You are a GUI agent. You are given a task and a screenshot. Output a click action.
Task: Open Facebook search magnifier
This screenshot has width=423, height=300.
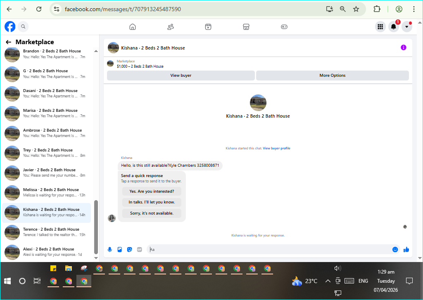pos(23,27)
